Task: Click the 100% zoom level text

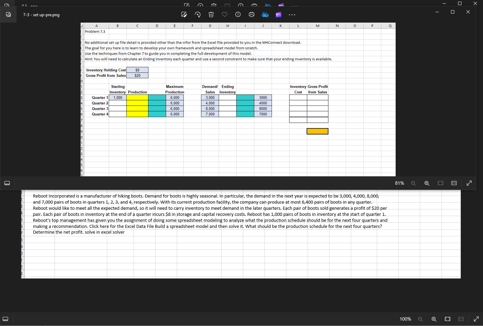Action: click(x=405, y=319)
